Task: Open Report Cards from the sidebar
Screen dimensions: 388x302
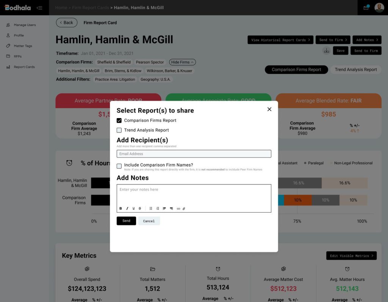Action: coord(21,67)
